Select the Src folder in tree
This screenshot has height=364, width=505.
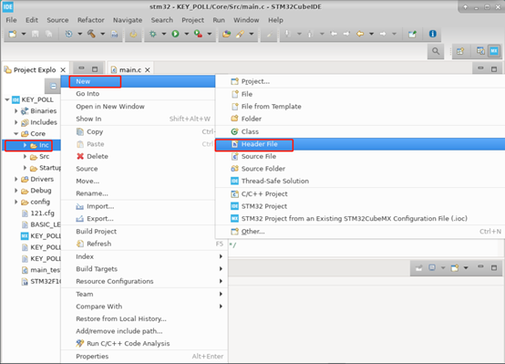[x=44, y=157]
